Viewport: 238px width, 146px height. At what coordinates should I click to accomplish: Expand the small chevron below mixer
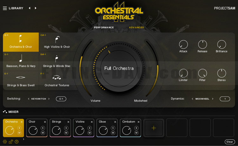(23, 139)
